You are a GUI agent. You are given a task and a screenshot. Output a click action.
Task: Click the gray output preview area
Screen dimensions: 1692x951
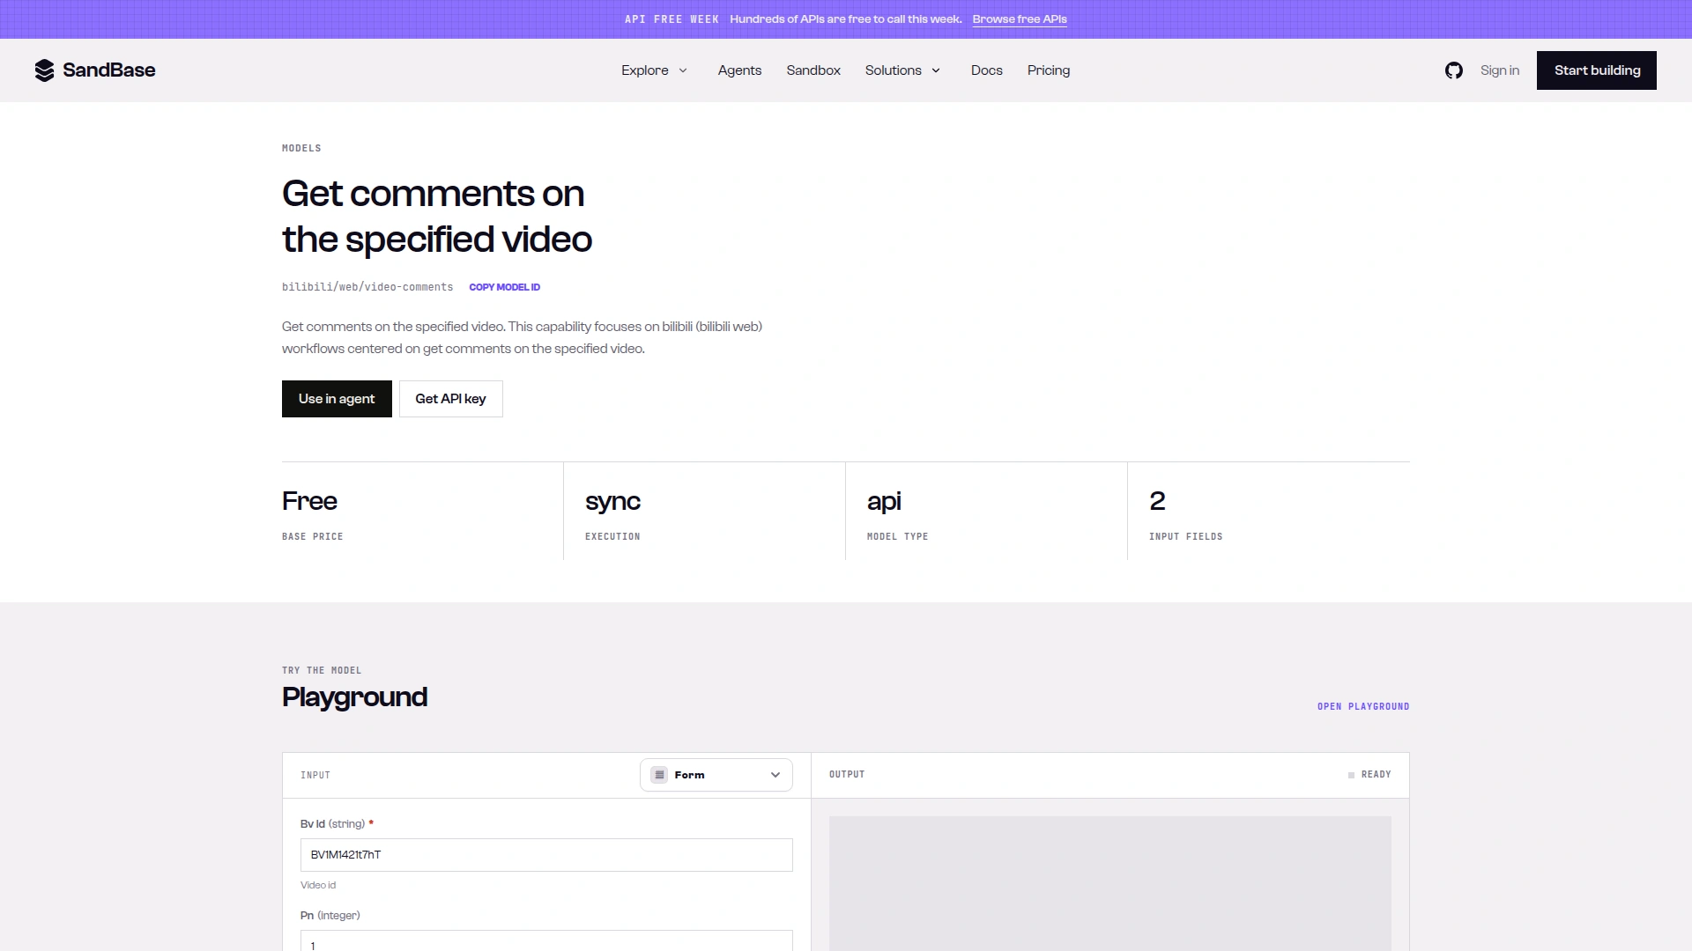pyautogui.click(x=1109, y=883)
